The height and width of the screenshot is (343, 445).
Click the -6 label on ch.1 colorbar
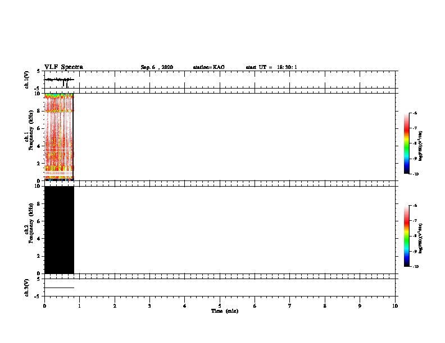(415, 113)
